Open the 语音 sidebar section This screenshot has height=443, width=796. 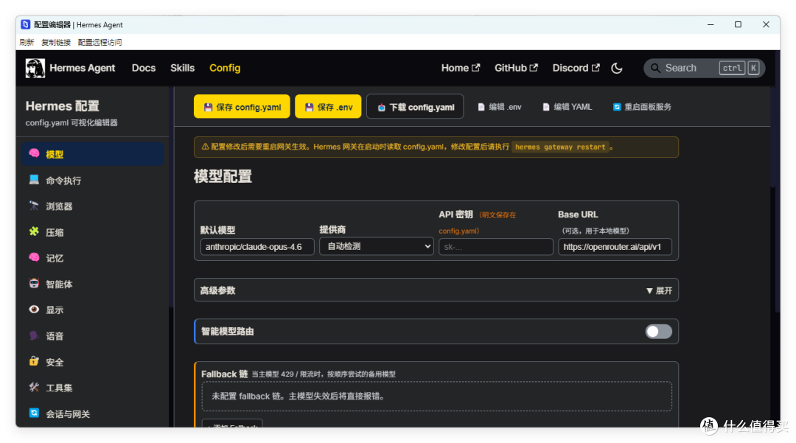coord(92,336)
